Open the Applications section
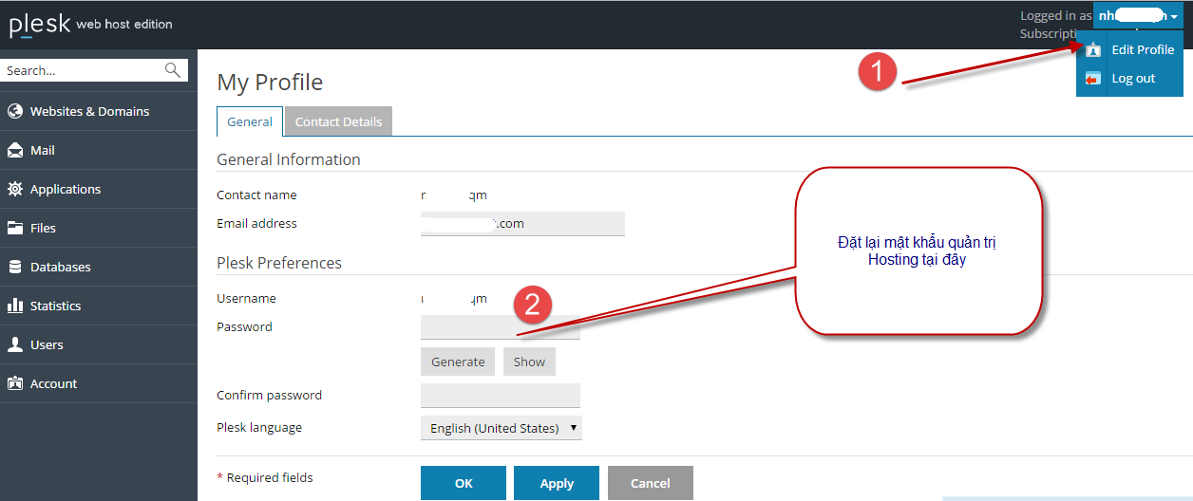The height and width of the screenshot is (501, 1193). click(x=99, y=189)
